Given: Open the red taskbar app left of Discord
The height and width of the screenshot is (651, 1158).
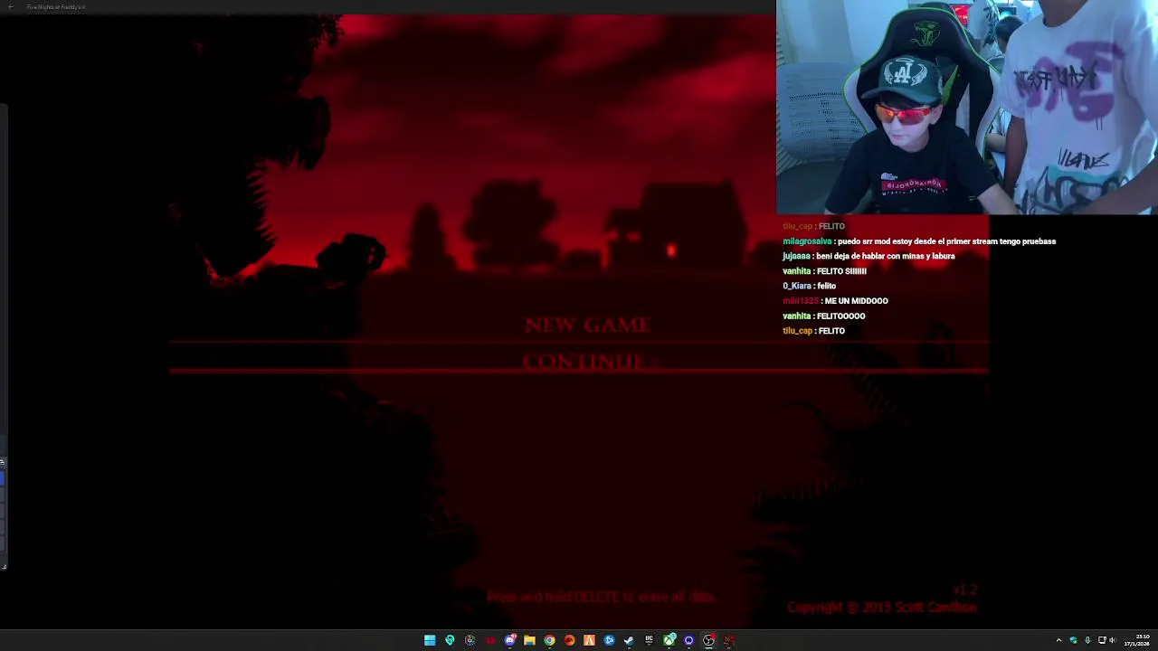Looking at the screenshot, I should tap(490, 640).
